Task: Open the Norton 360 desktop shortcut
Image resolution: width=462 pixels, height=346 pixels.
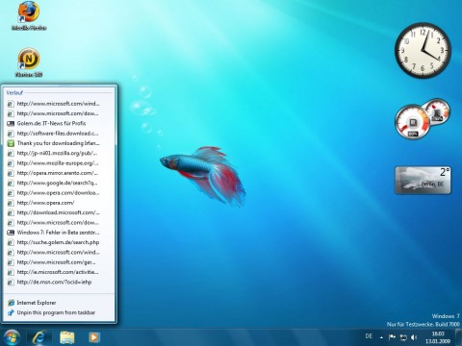Action: point(29,62)
